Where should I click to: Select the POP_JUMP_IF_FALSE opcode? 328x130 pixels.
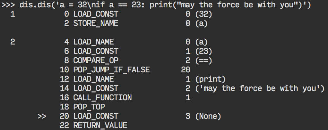pyautogui.click(x=111, y=69)
